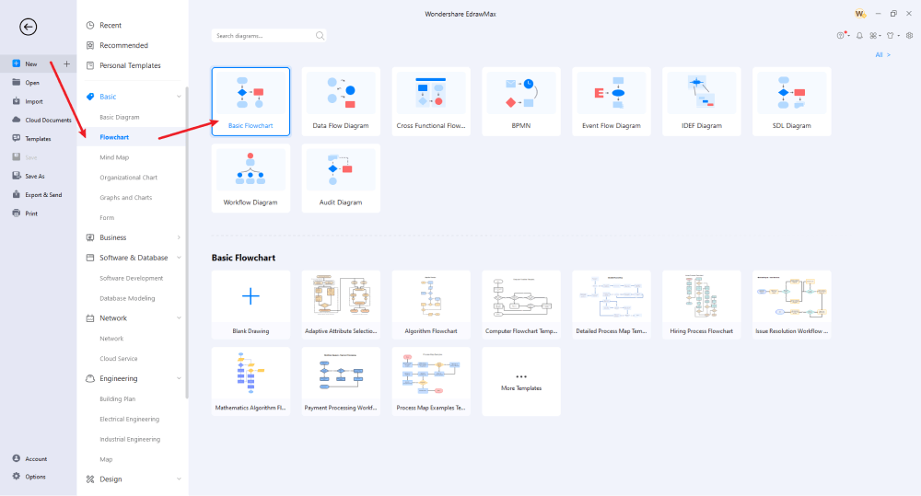The height and width of the screenshot is (496, 921).
Task: Select Basic Diagram subcategory
Action: [x=119, y=117]
